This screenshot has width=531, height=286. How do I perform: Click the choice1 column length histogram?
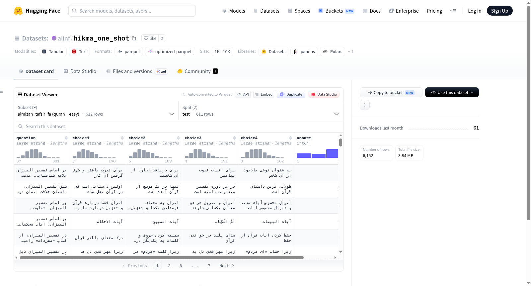point(94,153)
